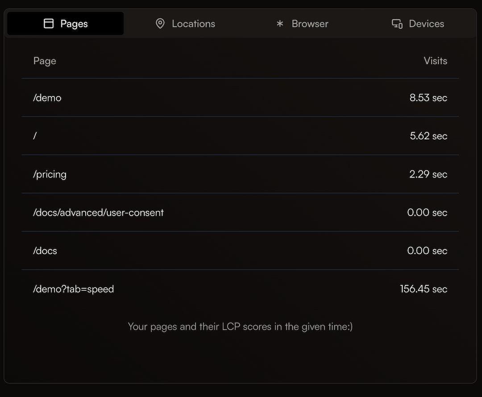This screenshot has width=482, height=397.
Task: Click the 156.45 sec LCP value
Action: [x=423, y=289]
